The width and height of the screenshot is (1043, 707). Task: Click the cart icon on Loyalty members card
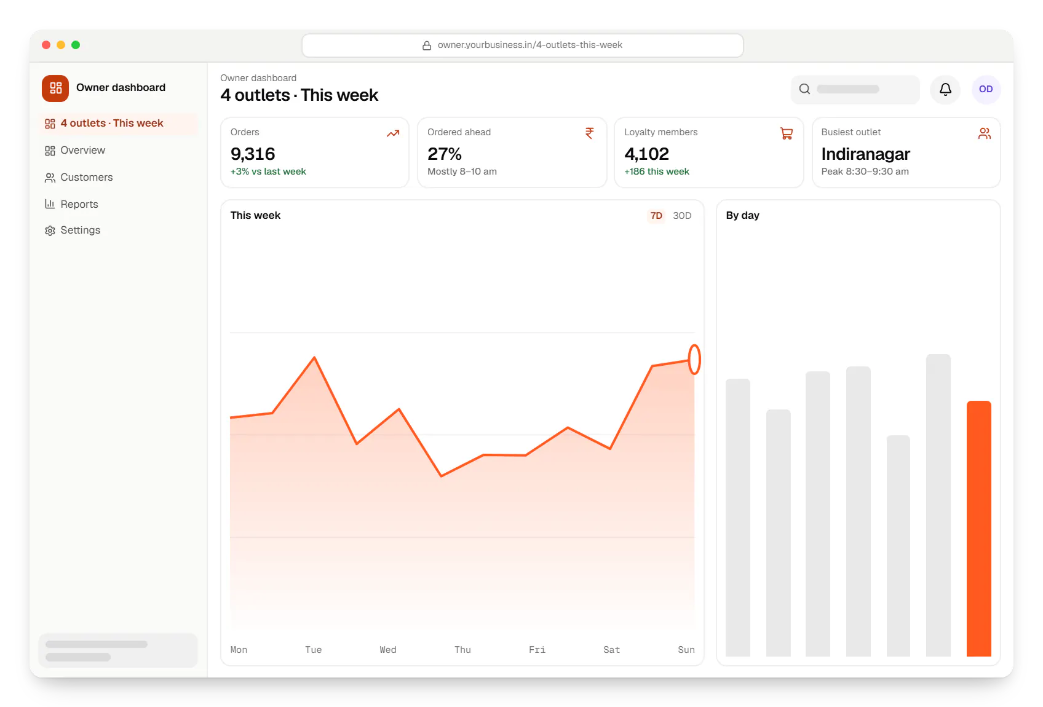[x=787, y=133]
